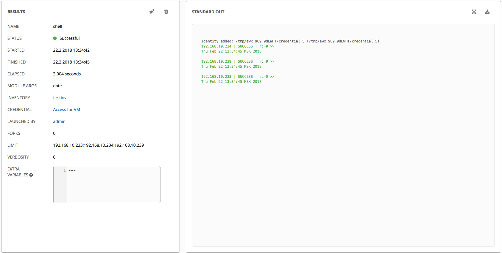The width and height of the screenshot is (502, 253).
Task: Click the green Successful status dot
Action: [x=55, y=38]
